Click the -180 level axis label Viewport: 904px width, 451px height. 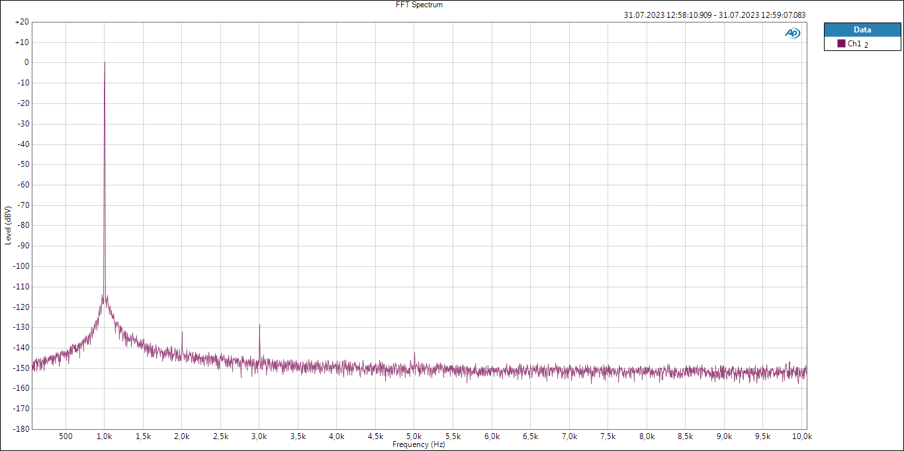click(21, 428)
